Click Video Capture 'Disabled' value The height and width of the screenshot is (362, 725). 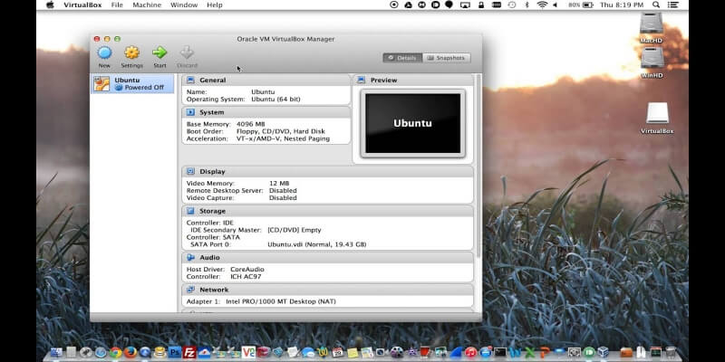point(283,198)
